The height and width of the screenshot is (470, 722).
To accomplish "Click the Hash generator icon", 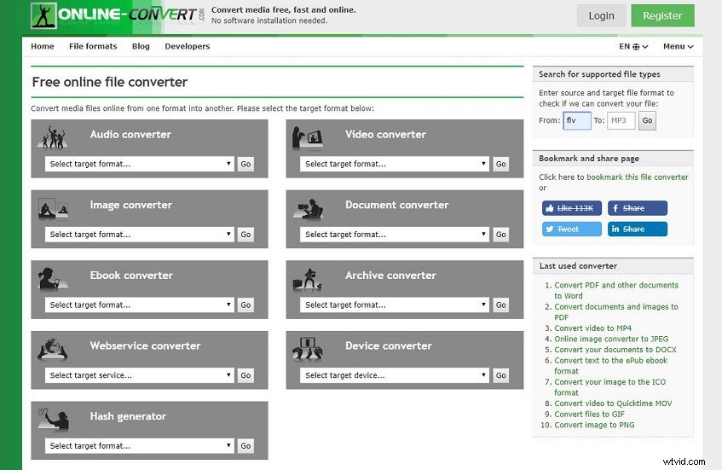I will [x=54, y=419].
